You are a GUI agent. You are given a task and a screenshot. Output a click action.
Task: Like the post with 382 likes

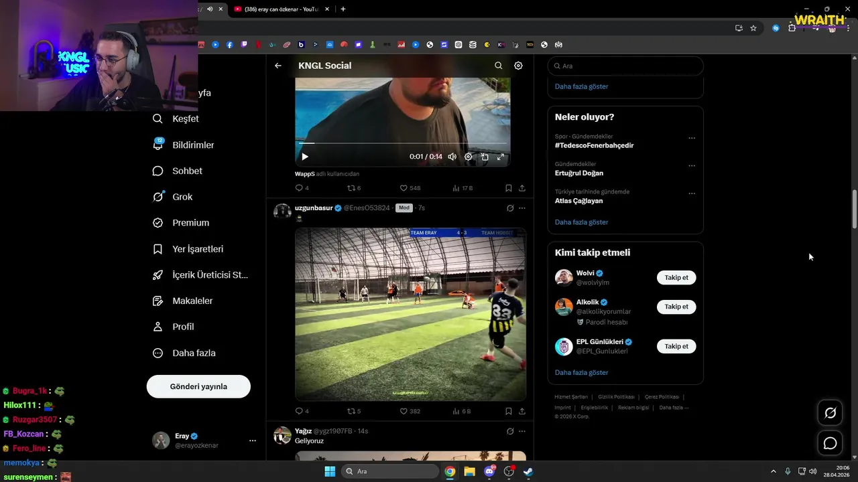point(410,411)
